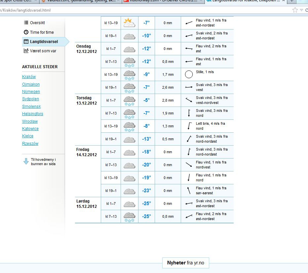This screenshot has height=273, width=308.
Task: Click the Oversikt list icon
Action: pyautogui.click(x=26, y=23)
